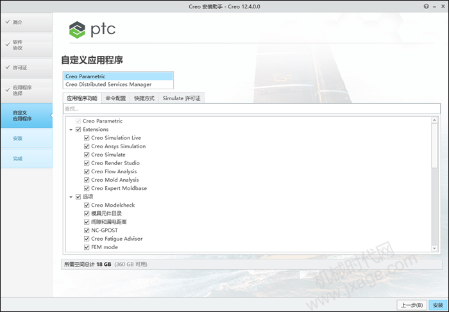Viewport: 449px width, 312px height.
Task: Select Creo Parametric in application list
Action: (x=118, y=76)
